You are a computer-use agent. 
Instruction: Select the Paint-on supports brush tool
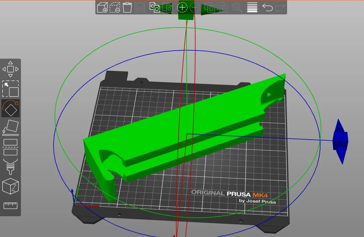10,167
